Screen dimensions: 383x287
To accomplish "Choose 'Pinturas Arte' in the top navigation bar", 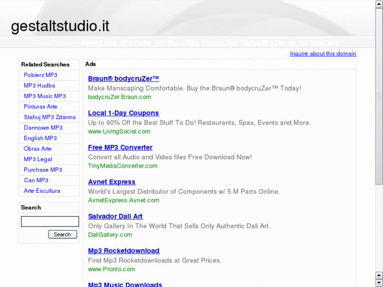I will 220,43.
